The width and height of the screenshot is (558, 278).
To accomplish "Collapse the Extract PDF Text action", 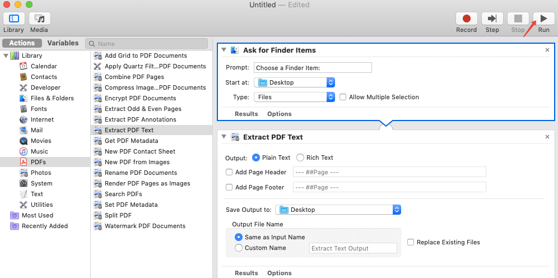I will (225, 137).
